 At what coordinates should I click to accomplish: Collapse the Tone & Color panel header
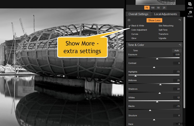154,45
